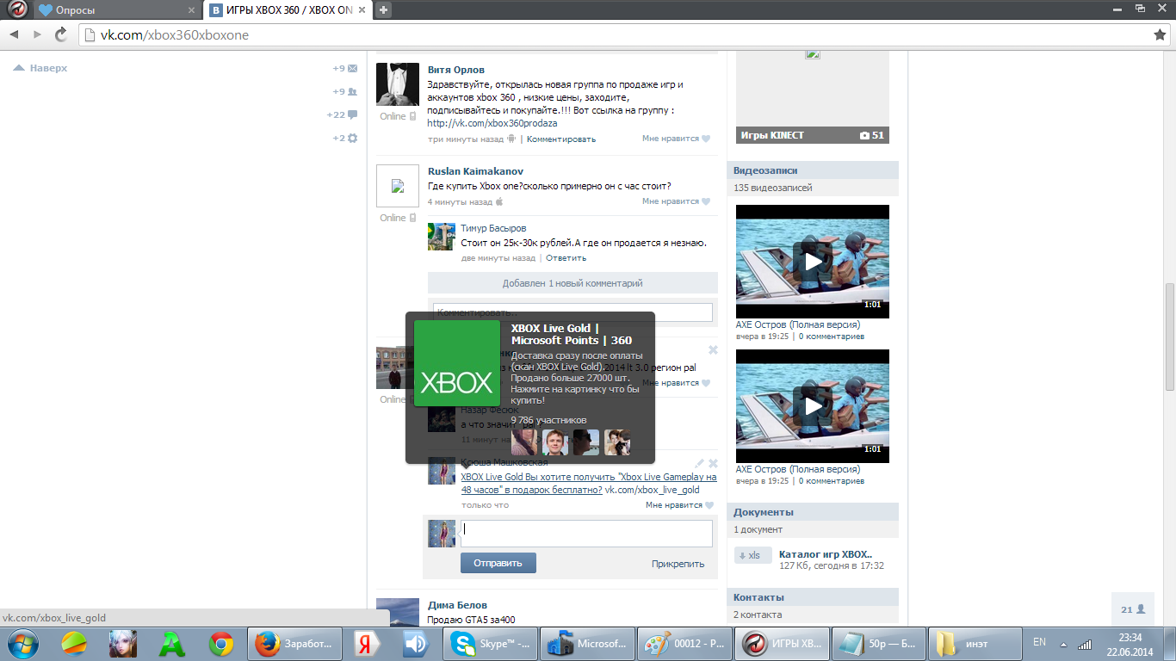The image size is (1176, 661).
Task: Jump to top via 'Наверх' link
Action: coord(40,68)
